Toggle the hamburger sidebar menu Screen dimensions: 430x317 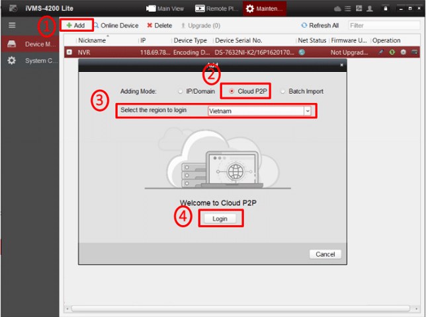12,25
